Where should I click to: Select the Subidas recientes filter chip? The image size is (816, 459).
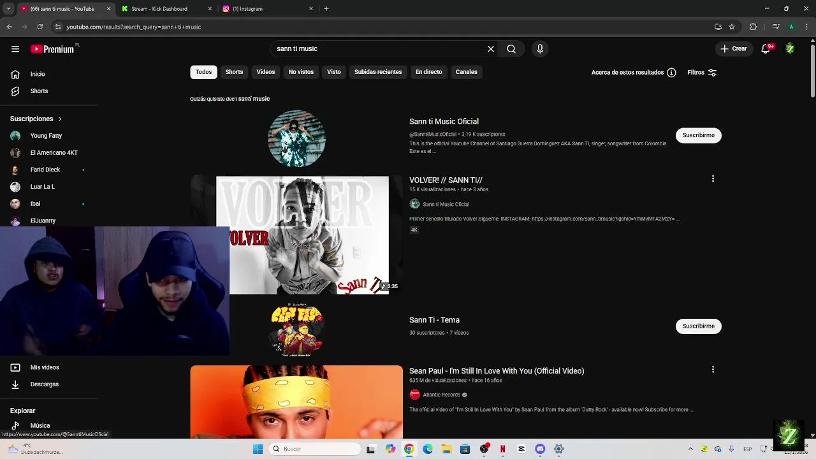[378, 72]
